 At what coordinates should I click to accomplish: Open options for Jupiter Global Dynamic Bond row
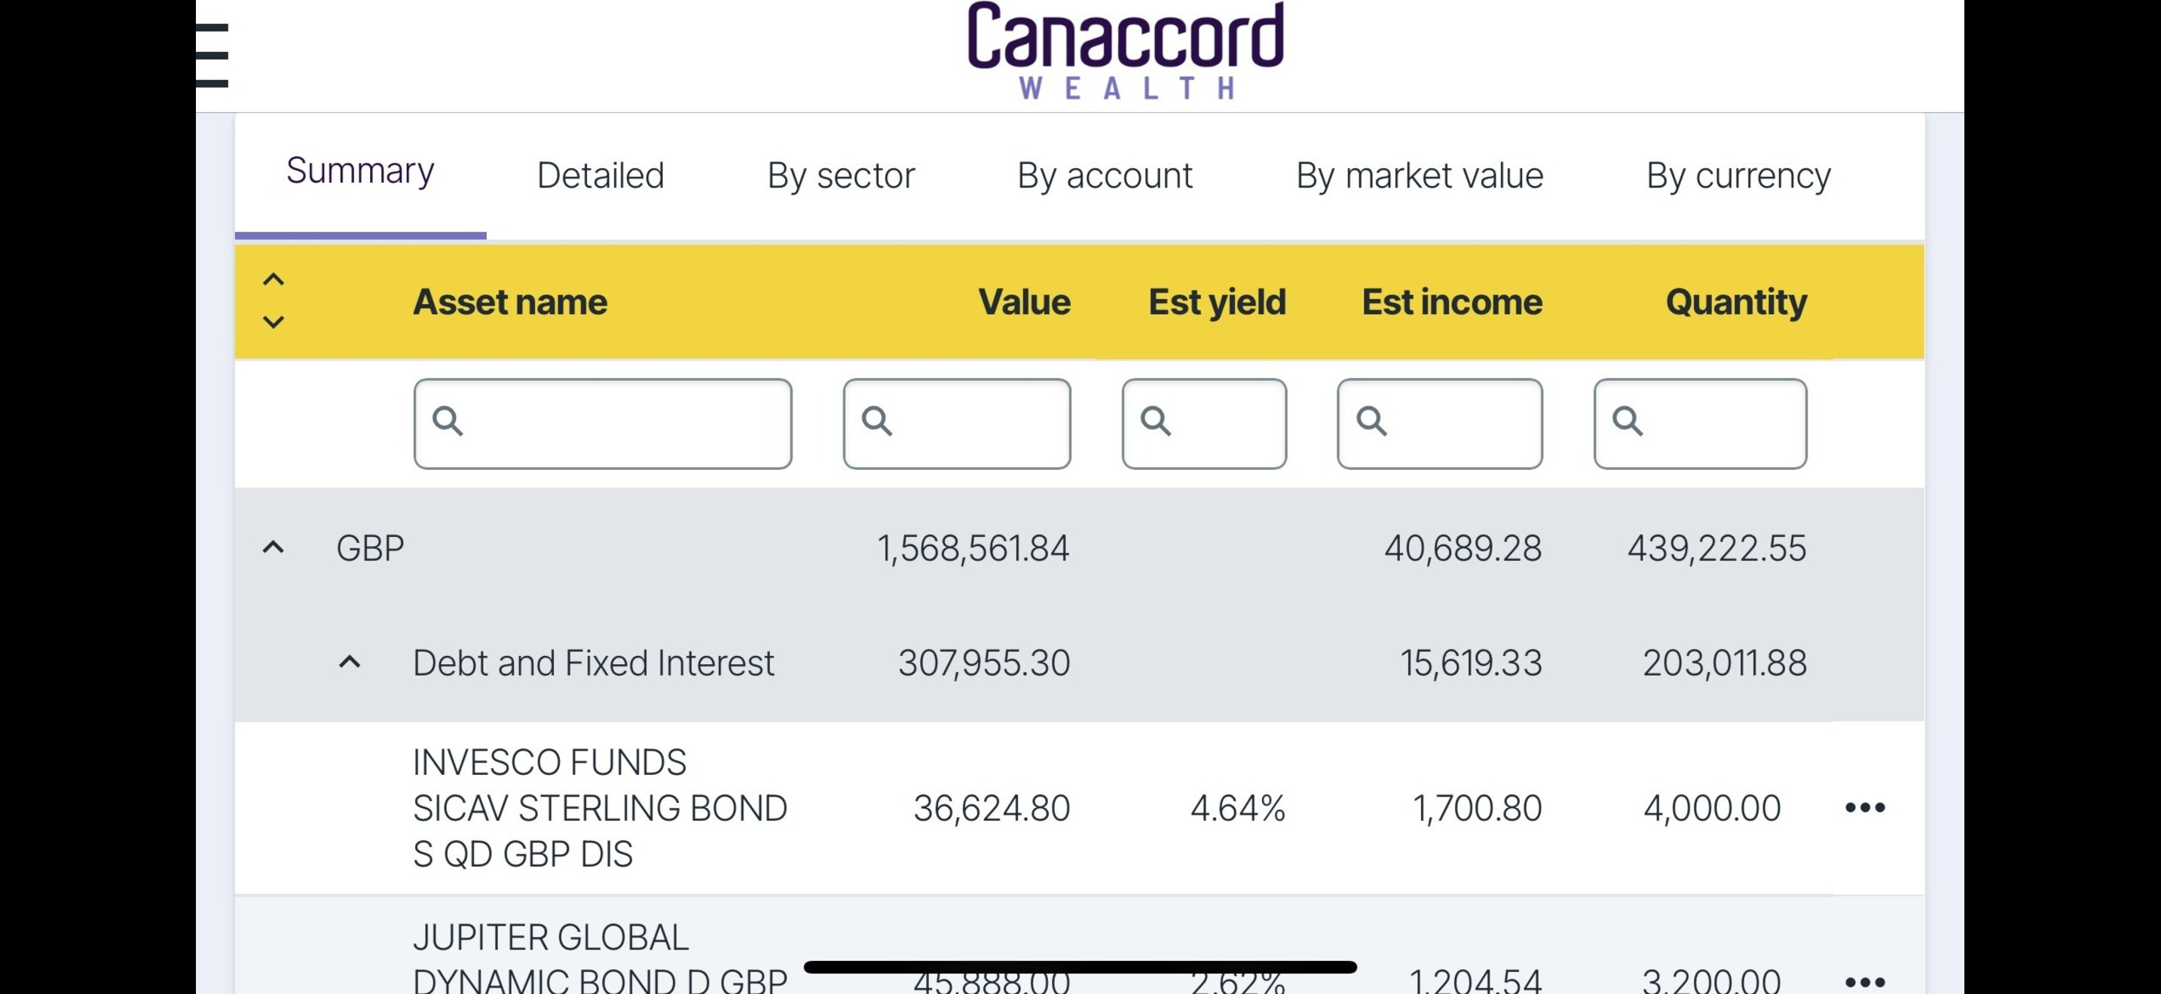[1865, 980]
